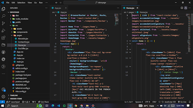Screen dimensions: 193x108
Task: Expand the node_modules folder
Action: coord(29,19)
